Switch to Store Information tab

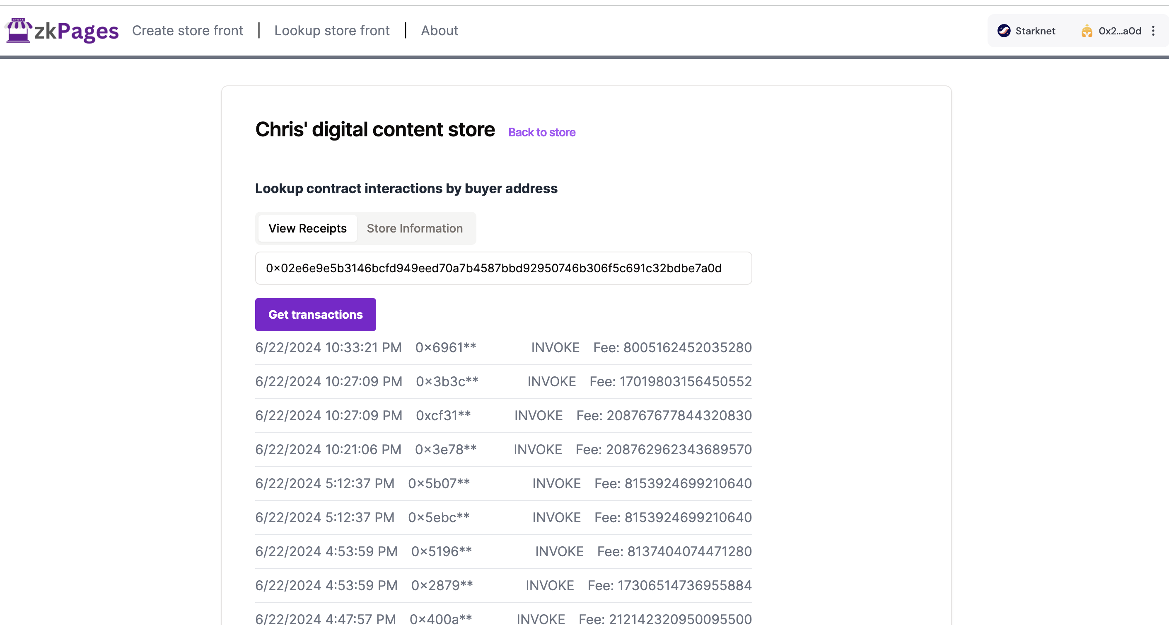[414, 228]
